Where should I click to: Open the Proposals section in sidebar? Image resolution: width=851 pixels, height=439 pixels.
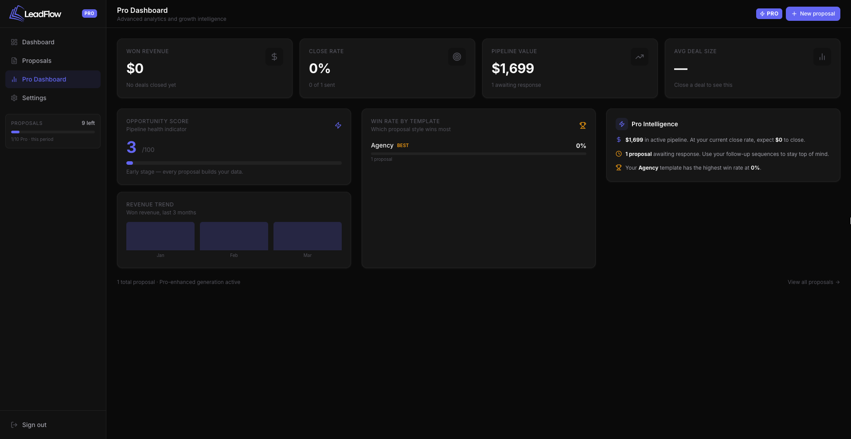coord(36,60)
